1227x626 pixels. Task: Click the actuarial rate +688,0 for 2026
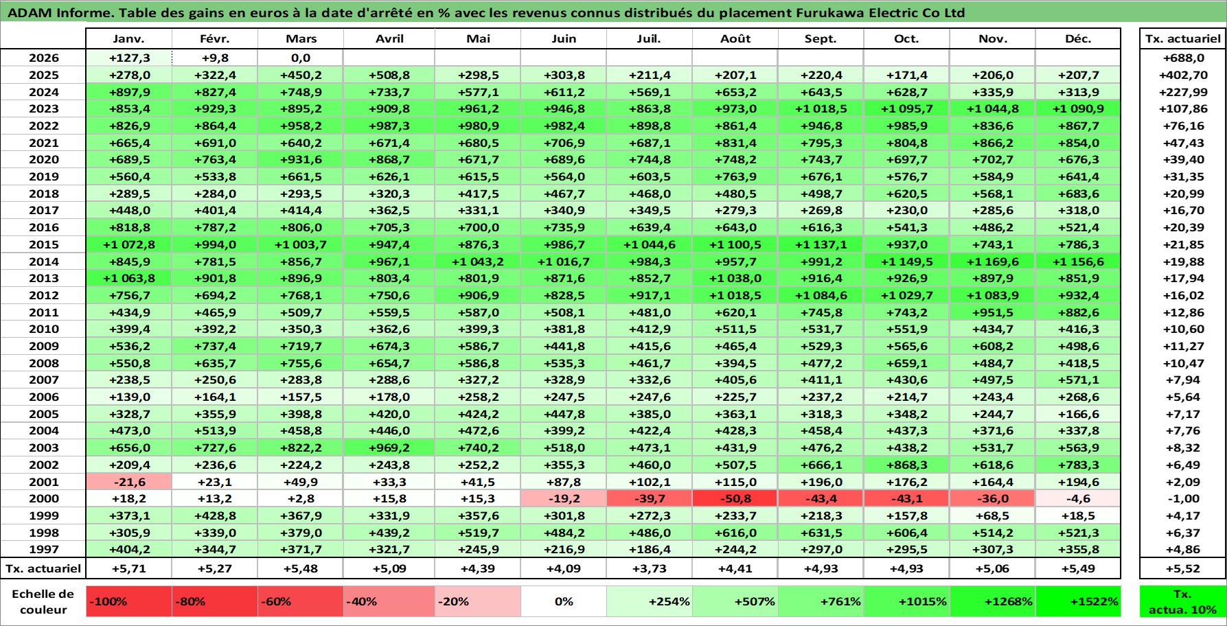(x=1182, y=58)
